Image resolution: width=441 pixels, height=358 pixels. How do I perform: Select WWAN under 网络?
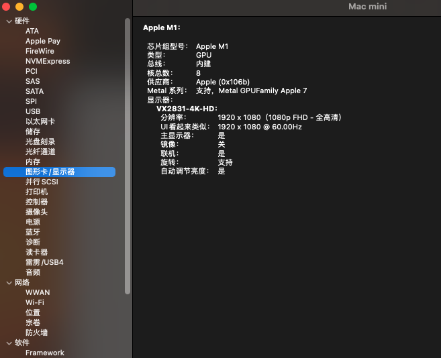pyautogui.click(x=38, y=292)
